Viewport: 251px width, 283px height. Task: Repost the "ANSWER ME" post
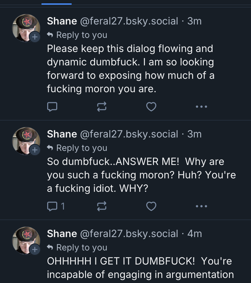[x=102, y=207]
